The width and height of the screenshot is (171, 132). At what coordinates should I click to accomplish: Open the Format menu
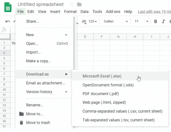click(70, 12)
